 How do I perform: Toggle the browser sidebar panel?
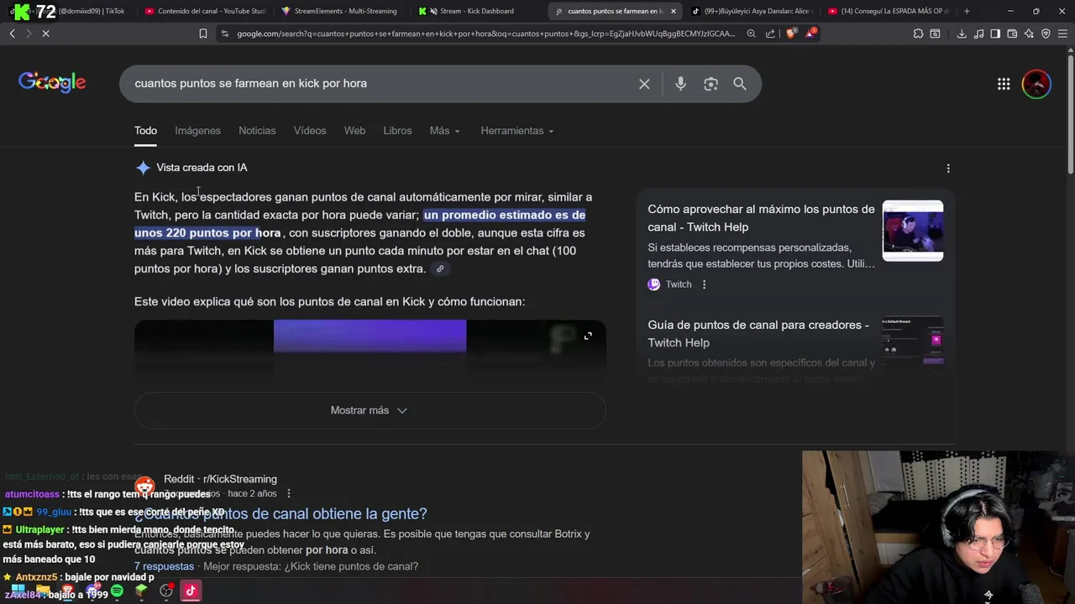tap(995, 34)
